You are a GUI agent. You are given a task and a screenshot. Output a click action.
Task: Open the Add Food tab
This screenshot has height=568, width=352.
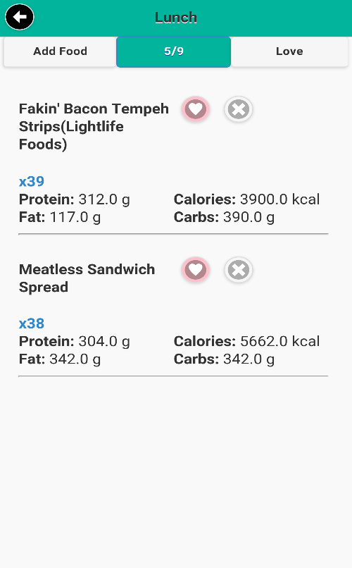[x=60, y=51]
